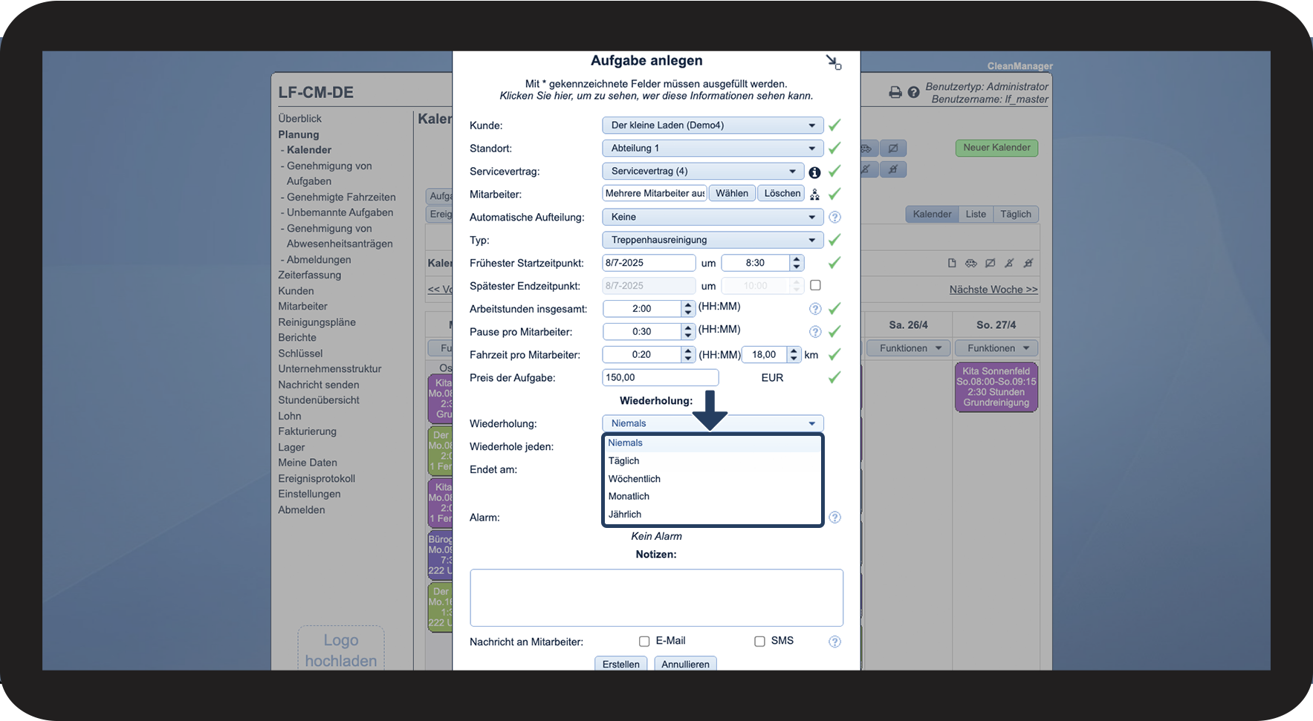The image size is (1313, 721).
Task: Adjust the start time 8:30 stepper
Action: coord(797,263)
